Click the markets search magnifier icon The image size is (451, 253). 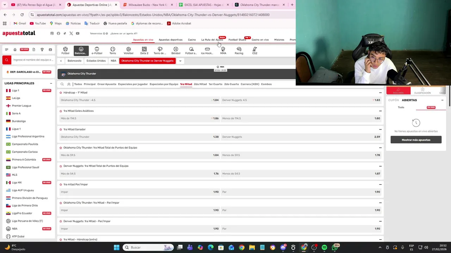(62, 84)
